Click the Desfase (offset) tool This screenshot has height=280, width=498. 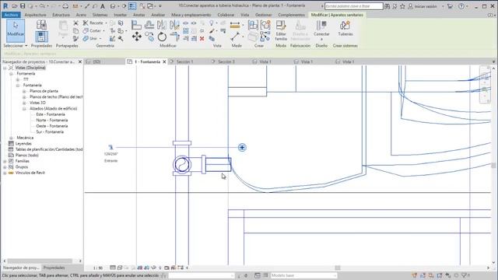[x=149, y=24]
